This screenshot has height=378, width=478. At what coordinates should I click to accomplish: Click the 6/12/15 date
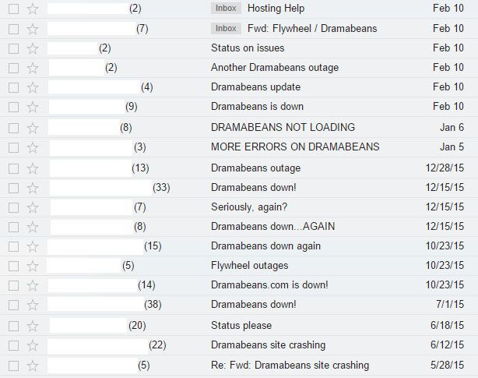click(447, 344)
